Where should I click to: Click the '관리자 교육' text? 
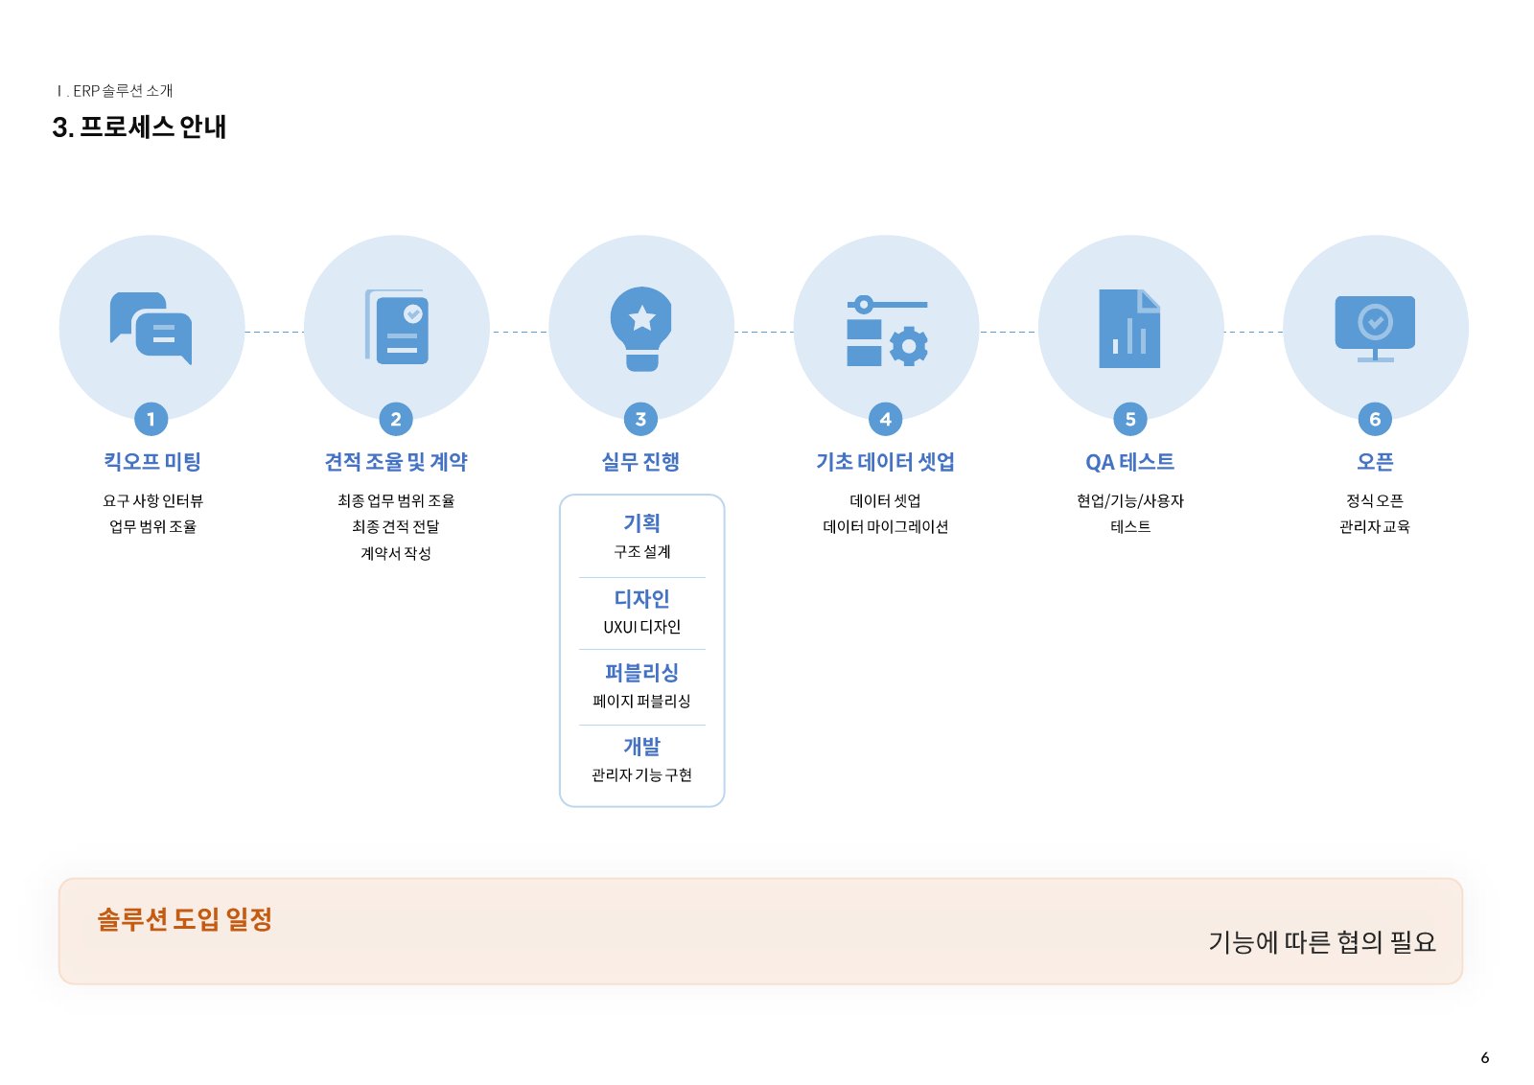1375,526
